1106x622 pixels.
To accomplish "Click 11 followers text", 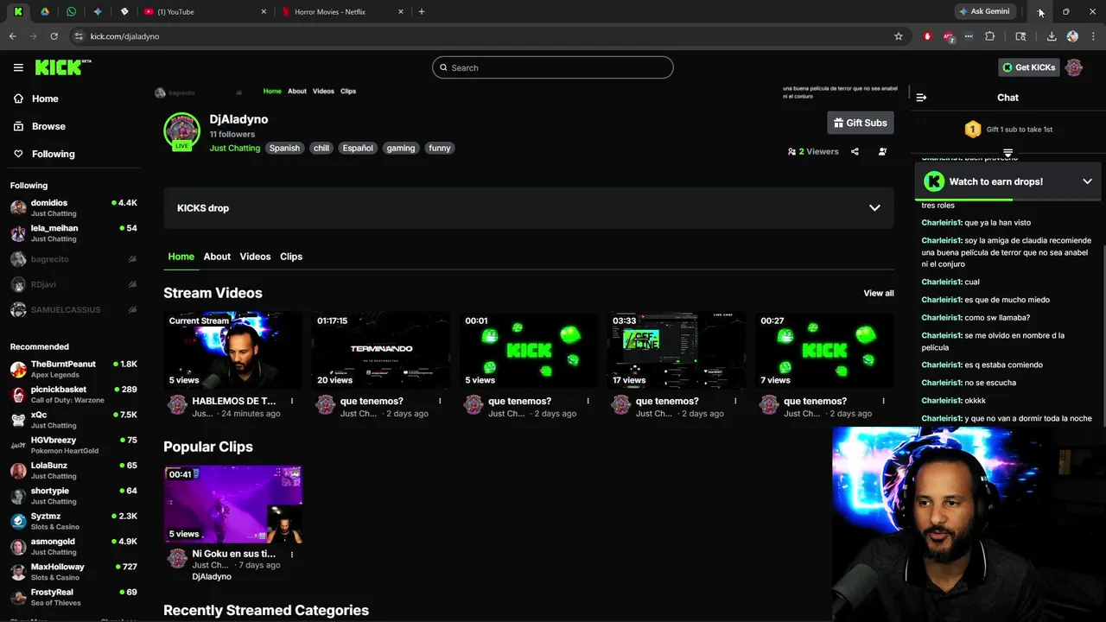I will pos(232,134).
